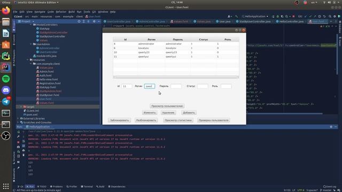Click Git commit checkmark icon
Image resolution: width=342 pixels, height=192 pixels.
[310, 17]
